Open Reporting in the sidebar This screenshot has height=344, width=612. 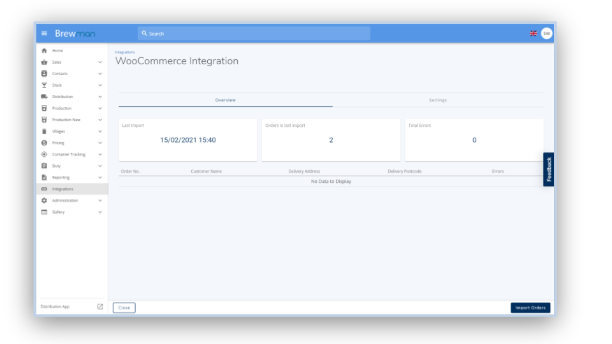tap(72, 178)
